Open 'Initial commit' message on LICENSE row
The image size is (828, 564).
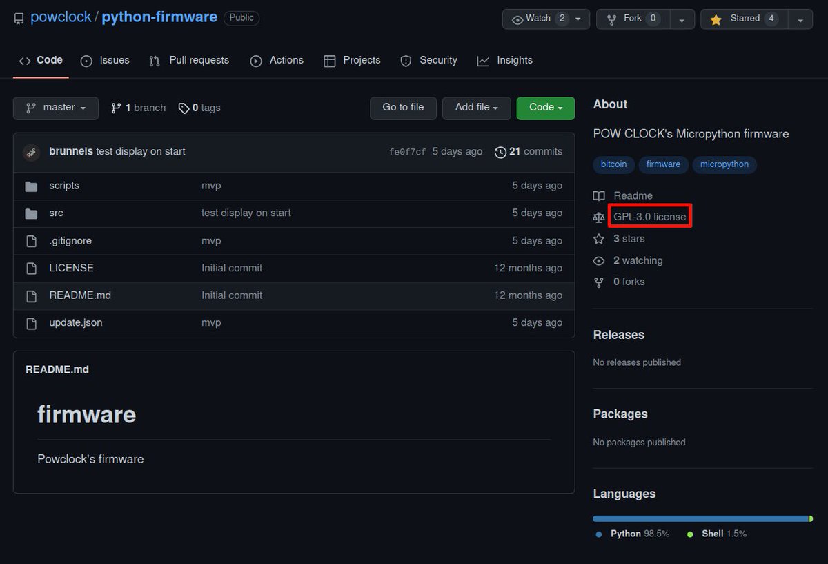[232, 268]
